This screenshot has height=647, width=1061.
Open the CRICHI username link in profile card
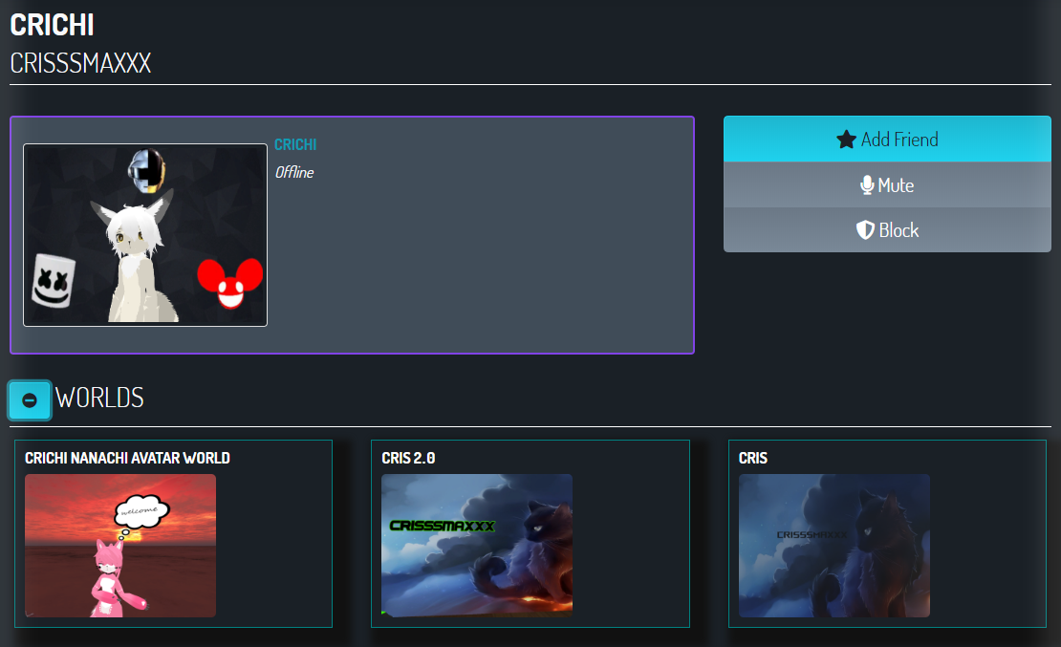coord(295,144)
